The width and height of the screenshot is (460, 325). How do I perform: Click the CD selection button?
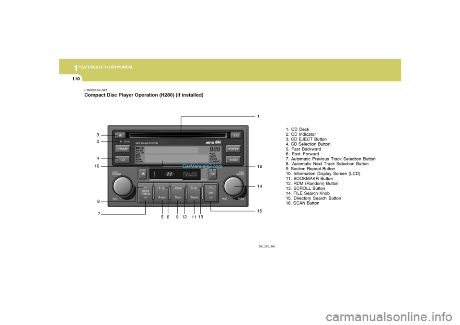pos(123,160)
